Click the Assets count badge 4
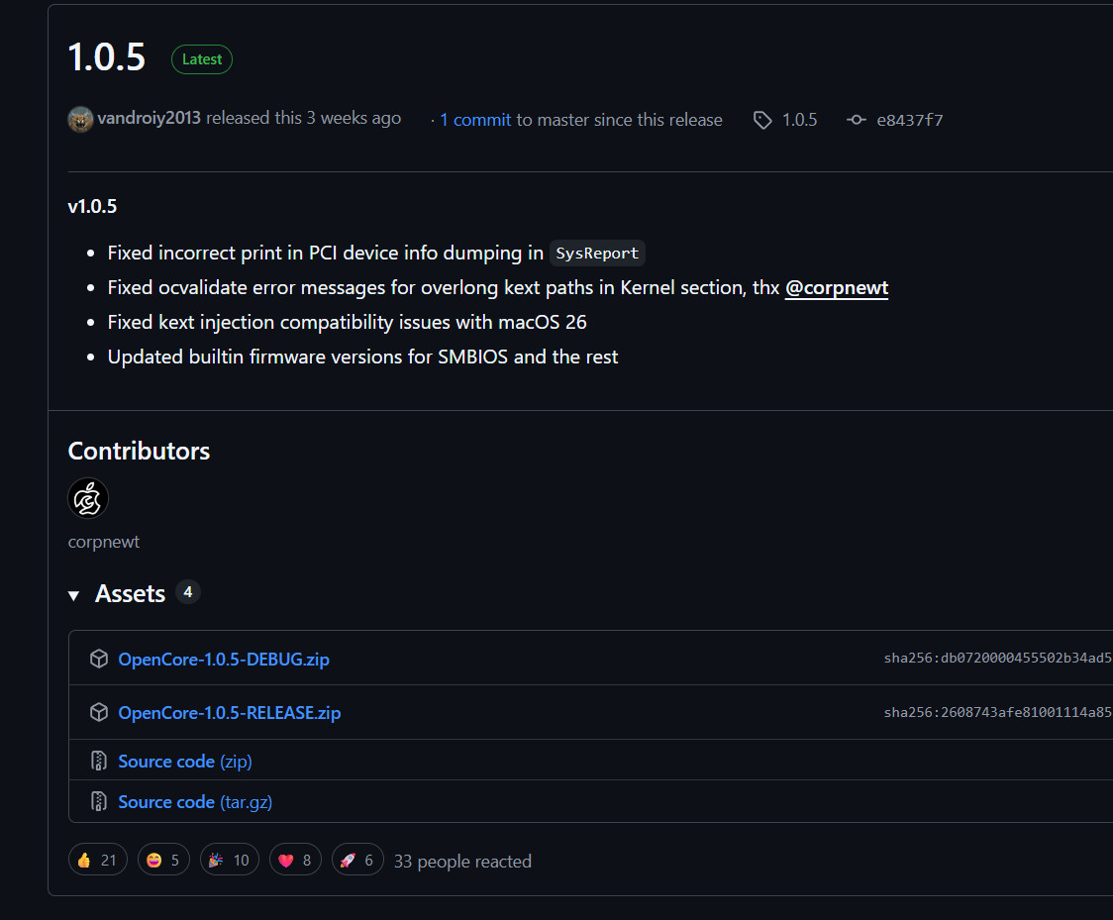Screen dimensions: 1113x920 click(x=187, y=592)
